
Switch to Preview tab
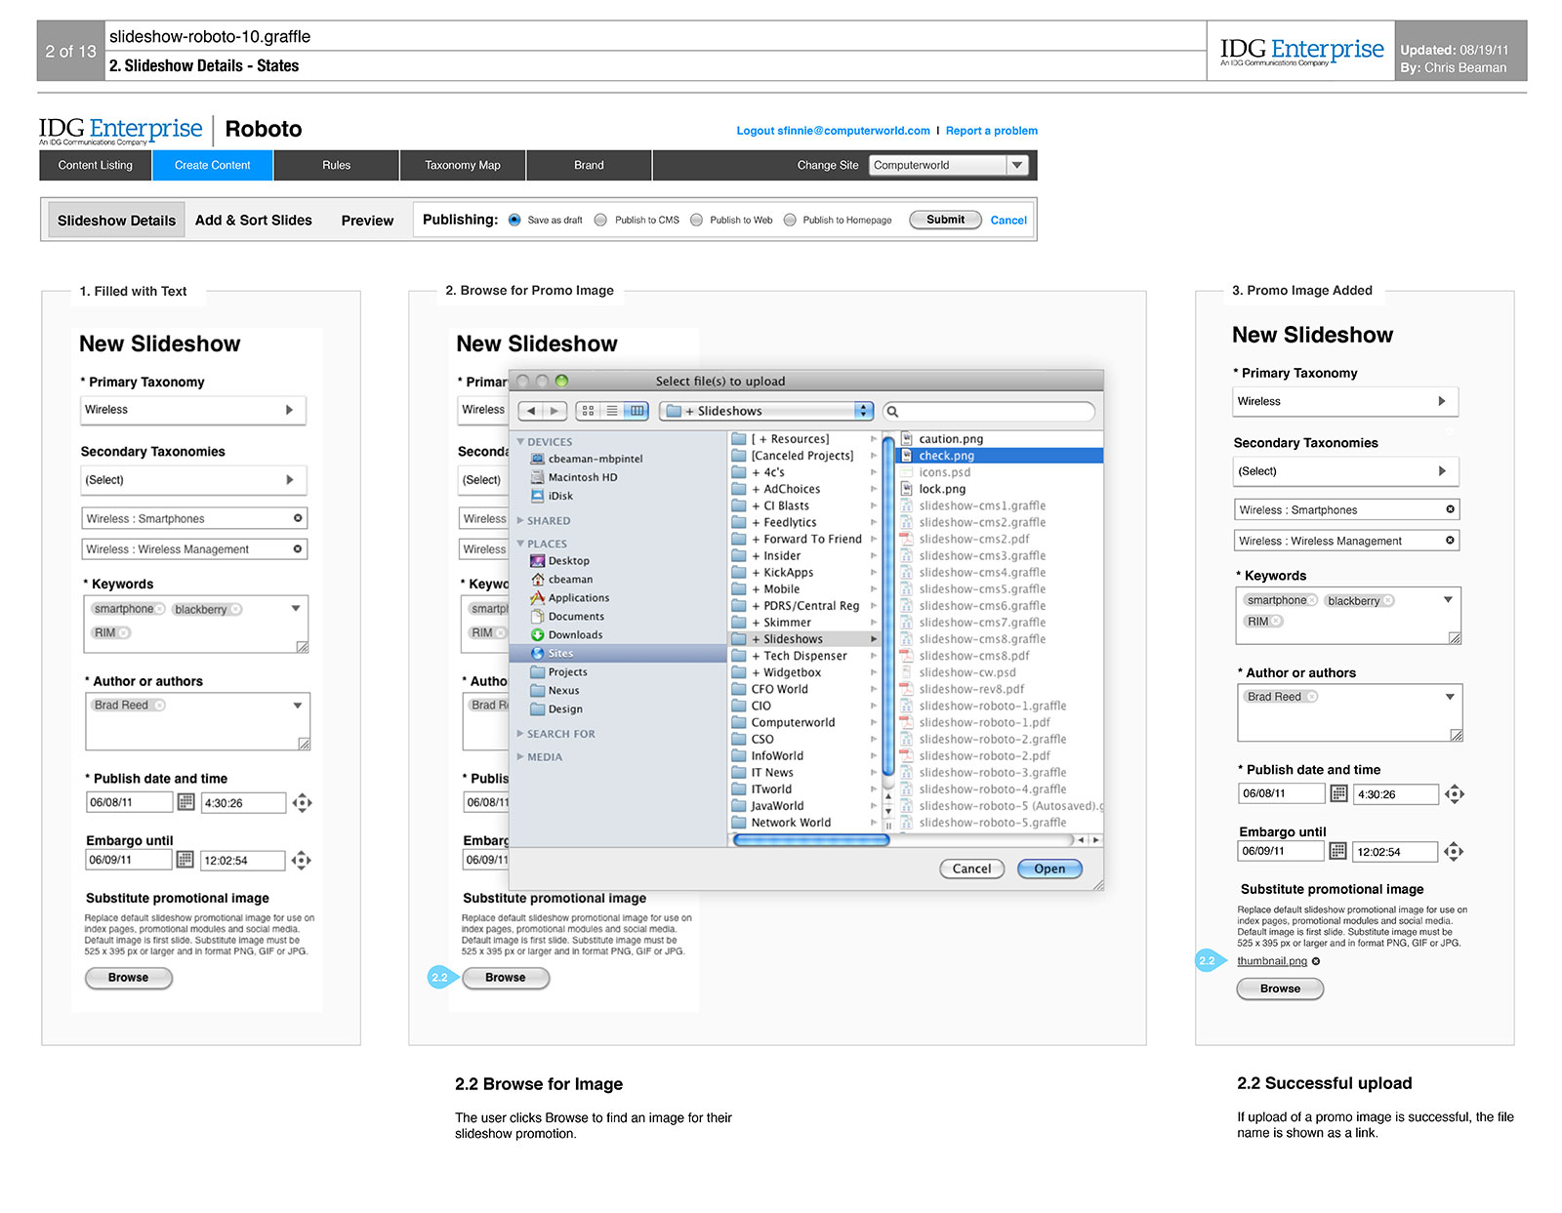coord(367,221)
